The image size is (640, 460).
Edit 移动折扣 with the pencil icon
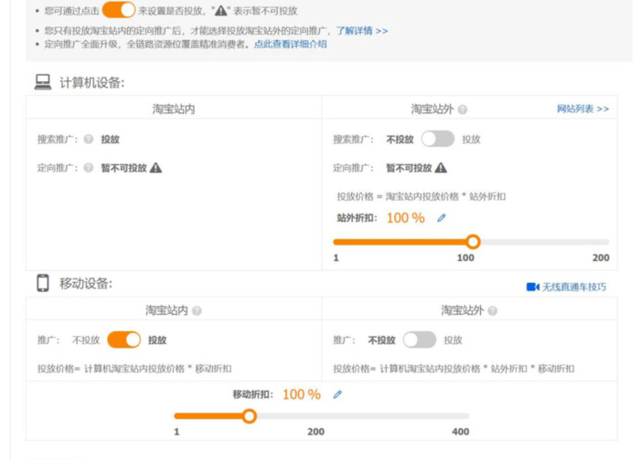pos(337,394)
